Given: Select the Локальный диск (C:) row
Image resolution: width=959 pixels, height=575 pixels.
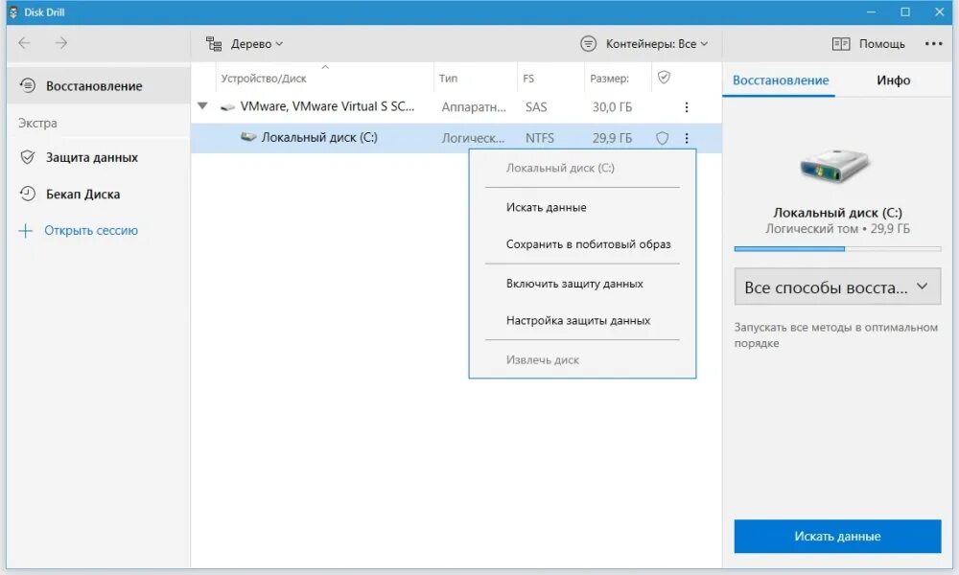Looking at the screenshot, I should click(456, 138).
